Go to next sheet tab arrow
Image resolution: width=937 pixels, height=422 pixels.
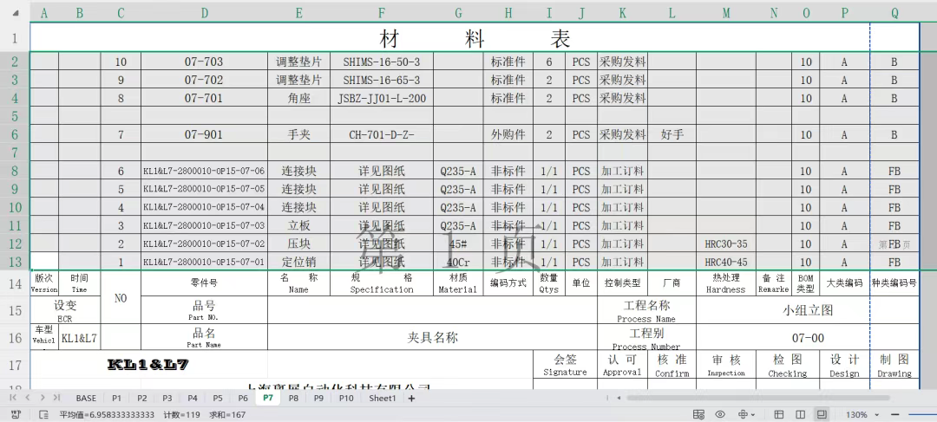tap(43, 398)
